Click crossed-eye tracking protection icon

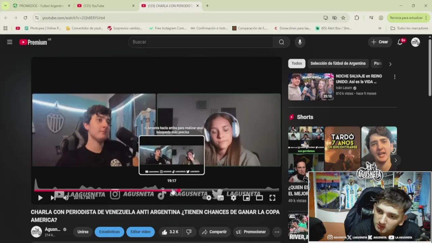pyautogui.click(x=334, y=18)
